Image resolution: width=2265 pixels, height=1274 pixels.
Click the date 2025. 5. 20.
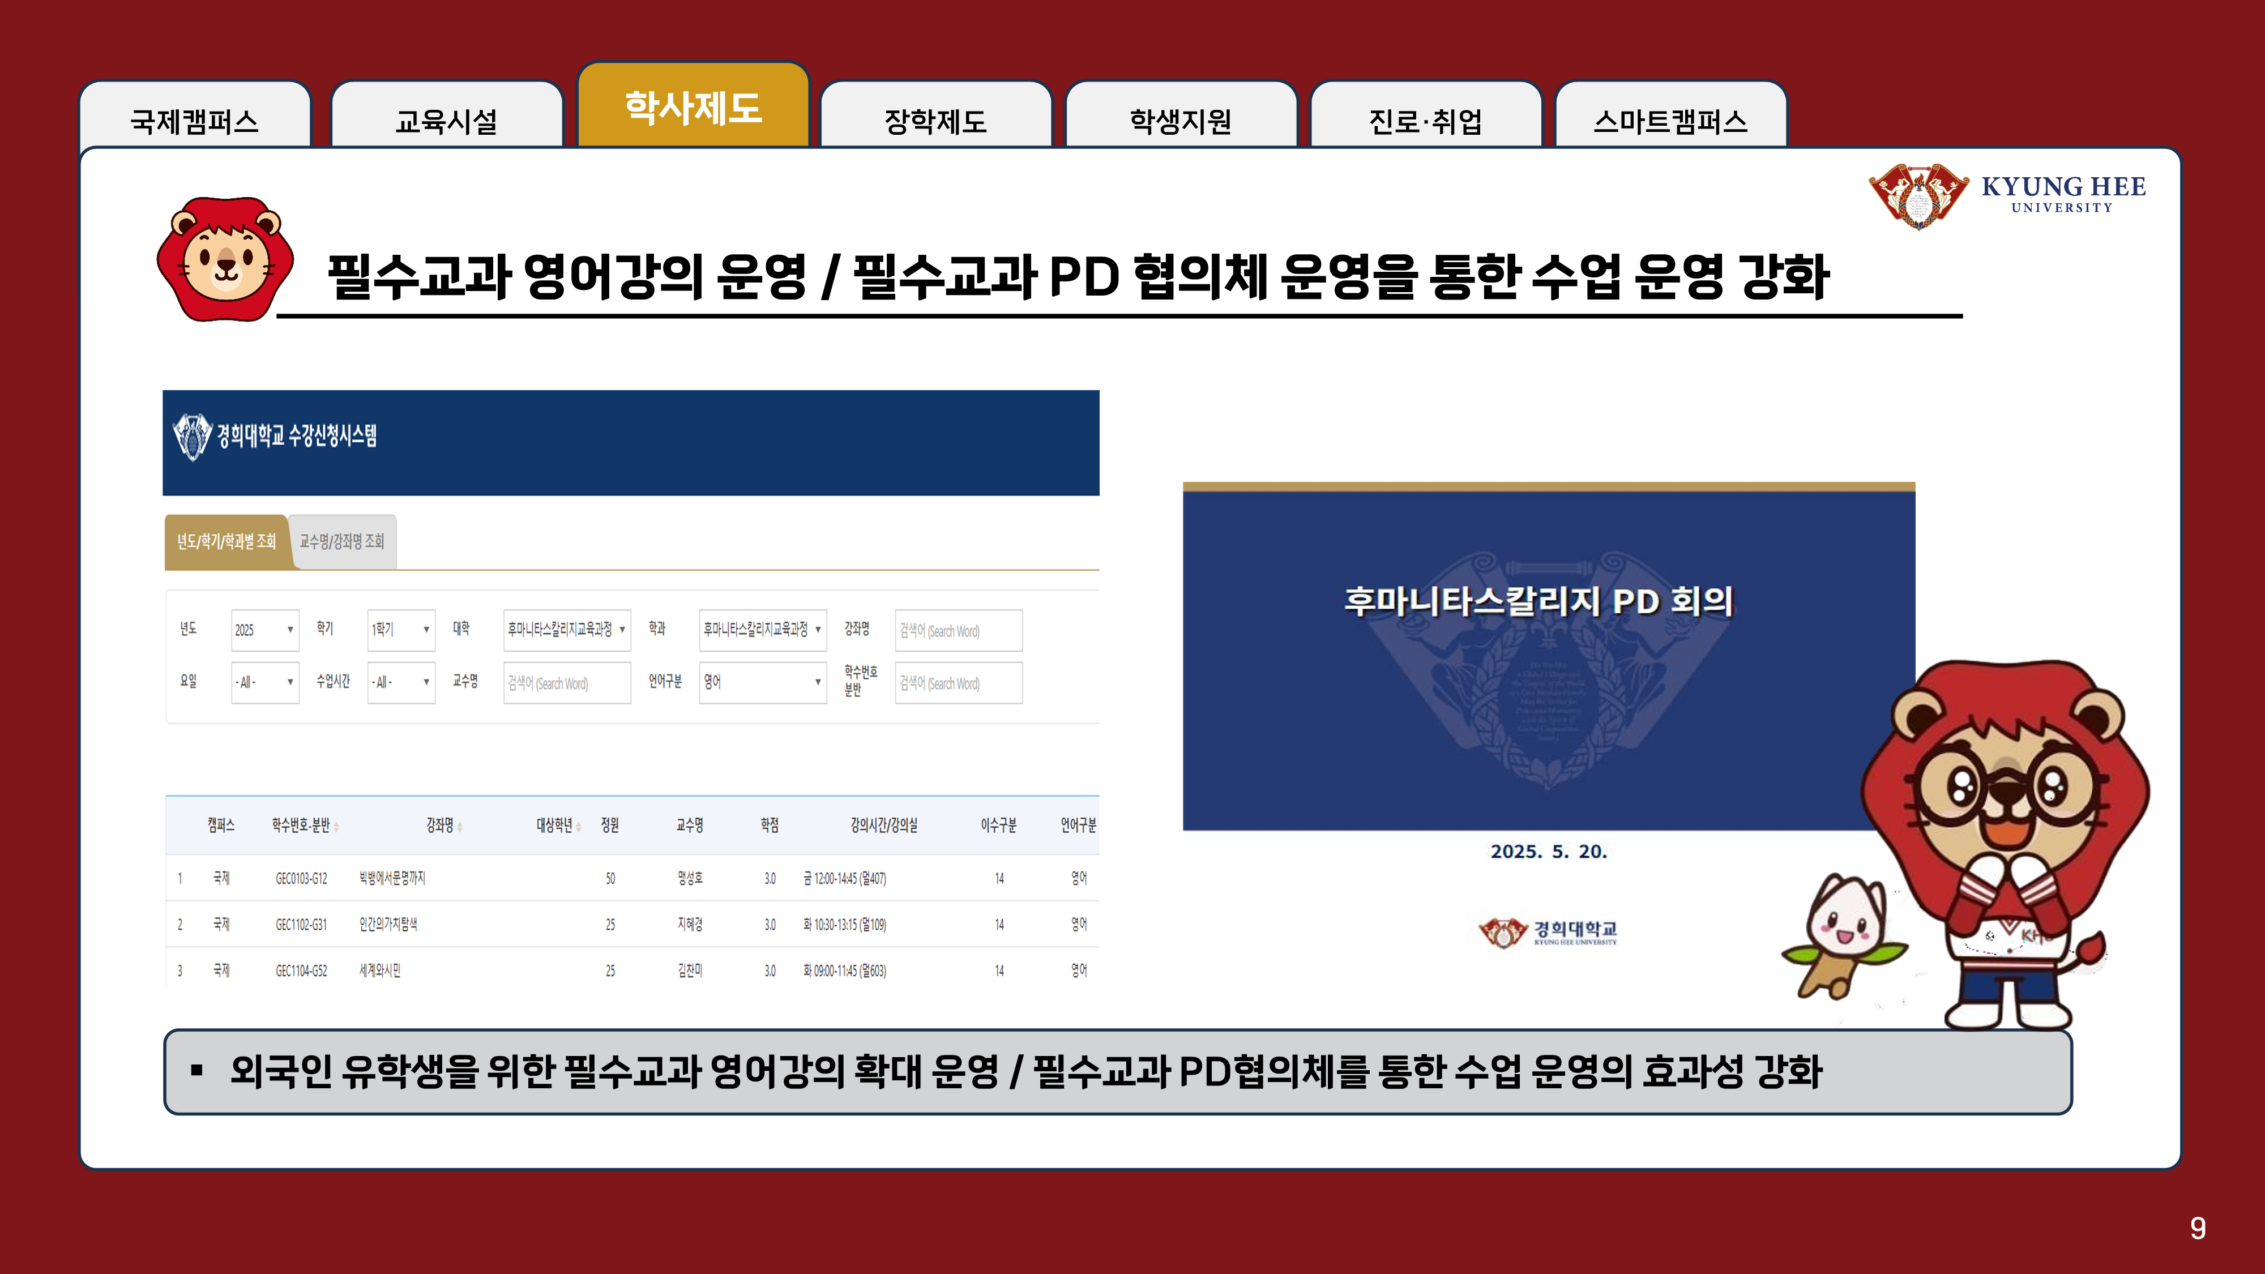(x=1548, y=851)
